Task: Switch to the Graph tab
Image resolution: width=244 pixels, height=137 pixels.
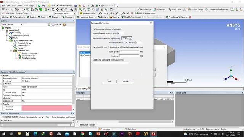Action: (93, 125)
